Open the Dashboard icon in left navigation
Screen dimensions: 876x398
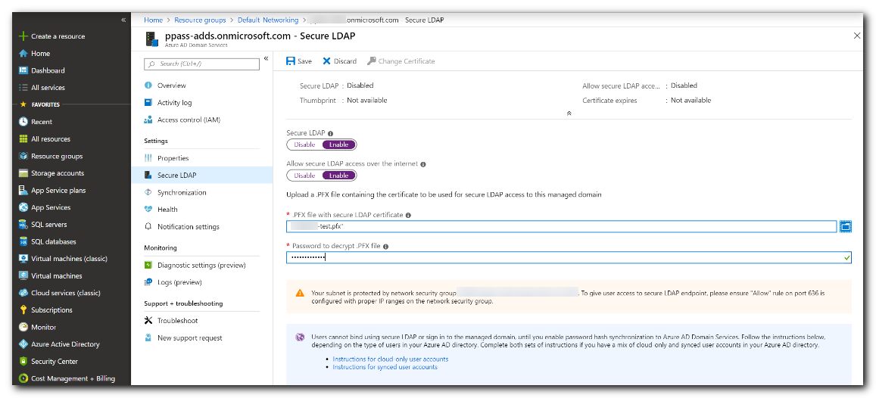pyautogui.click(x=23, y=70)
